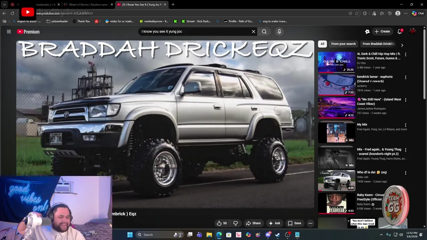Open options for My Mix

406,125
